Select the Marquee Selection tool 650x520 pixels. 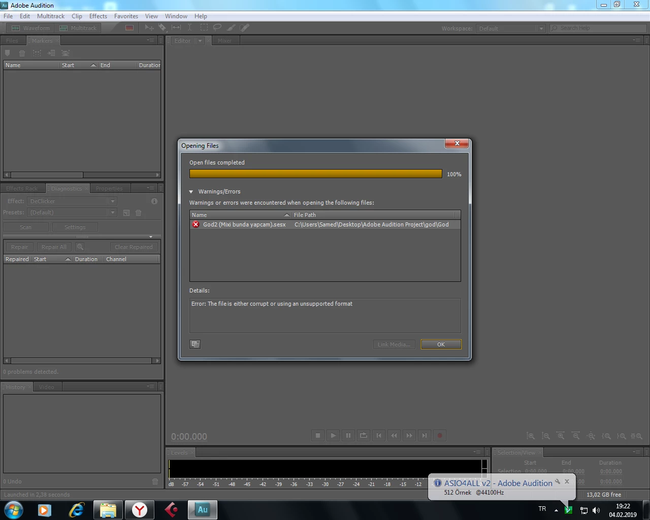coord(204,27)
